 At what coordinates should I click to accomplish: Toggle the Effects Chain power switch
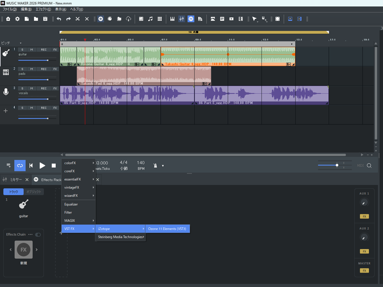click(x=38, y=235)
